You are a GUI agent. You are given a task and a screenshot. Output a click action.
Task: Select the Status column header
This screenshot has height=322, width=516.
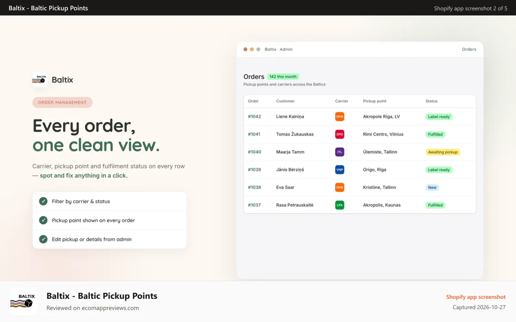click(431, 101)
